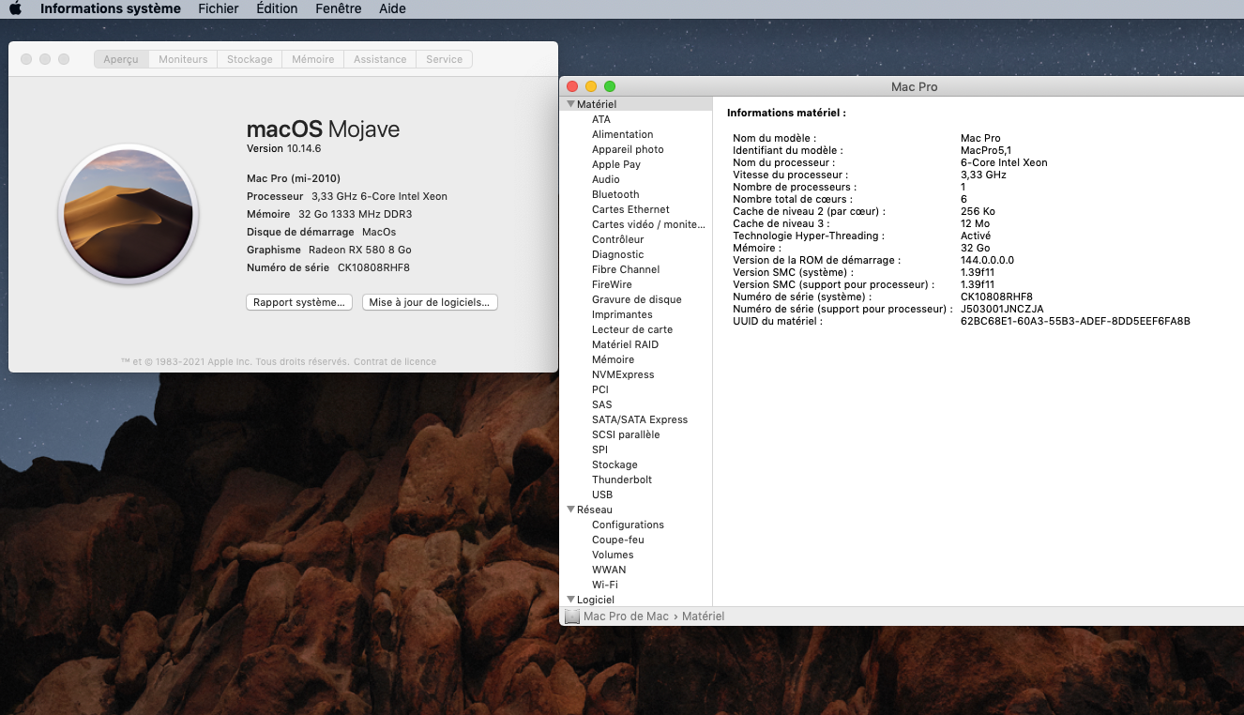Select Volumes under Réseau

click(613, 555)
